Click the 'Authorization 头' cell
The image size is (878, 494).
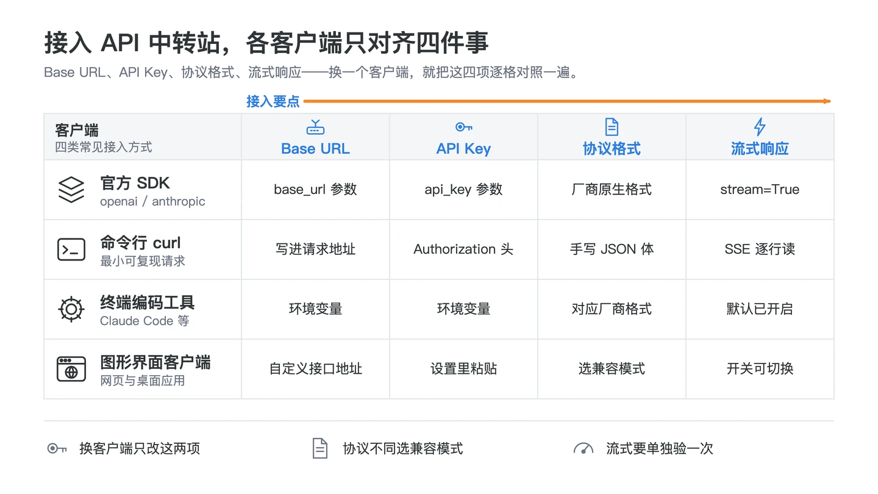click(x=463, y=249)
